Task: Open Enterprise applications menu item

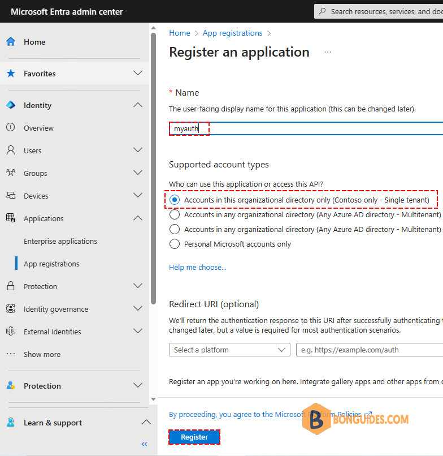Action: tap(60, 241)
